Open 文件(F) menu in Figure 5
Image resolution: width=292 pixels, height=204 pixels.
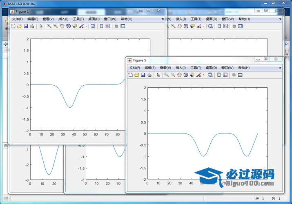coord(135,68)
